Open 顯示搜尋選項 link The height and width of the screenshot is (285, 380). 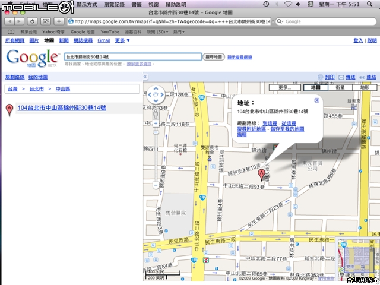(239, 57)
